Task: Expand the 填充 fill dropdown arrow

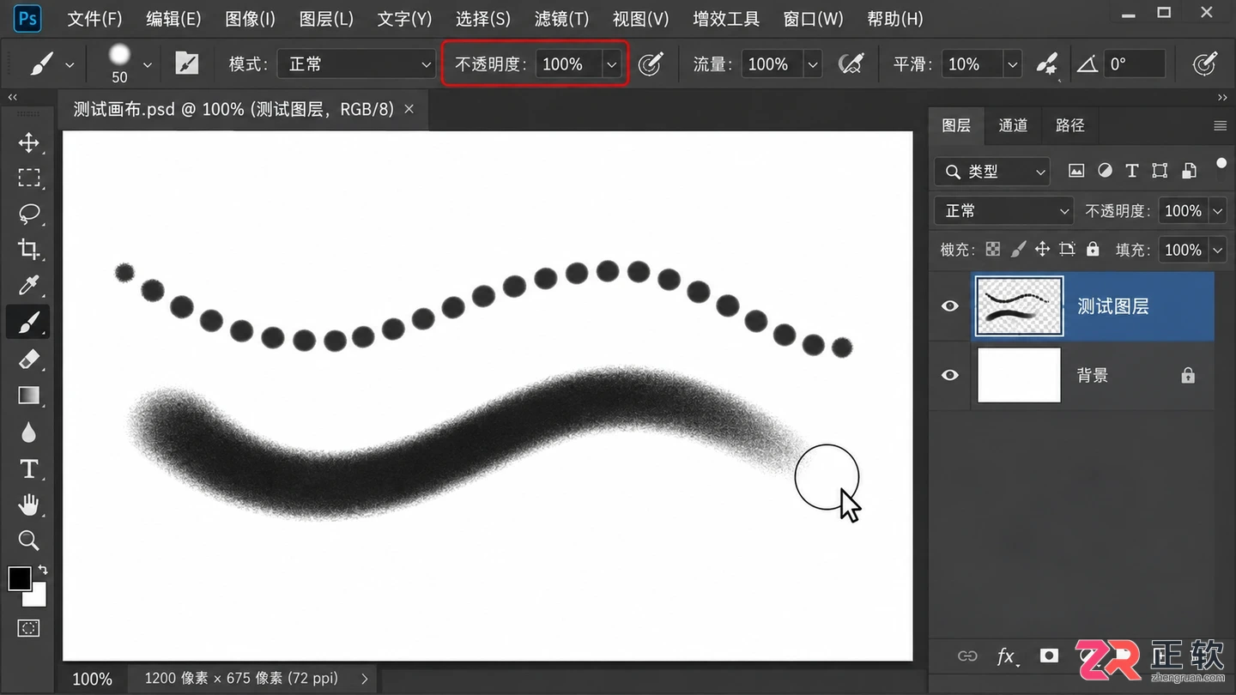Action: (1217, 250)
